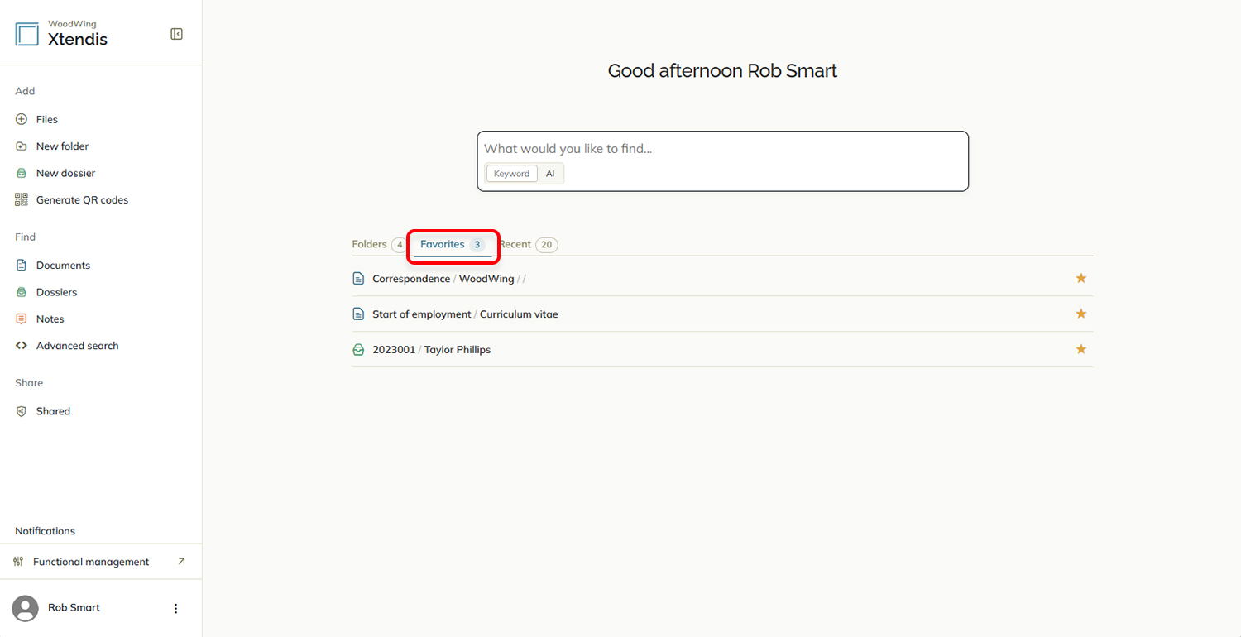Click Files in the Add section
This screenshot has height=637, width=1241.
click(47, 120)
